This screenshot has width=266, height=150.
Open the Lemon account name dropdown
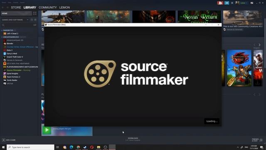pos(244,3)
